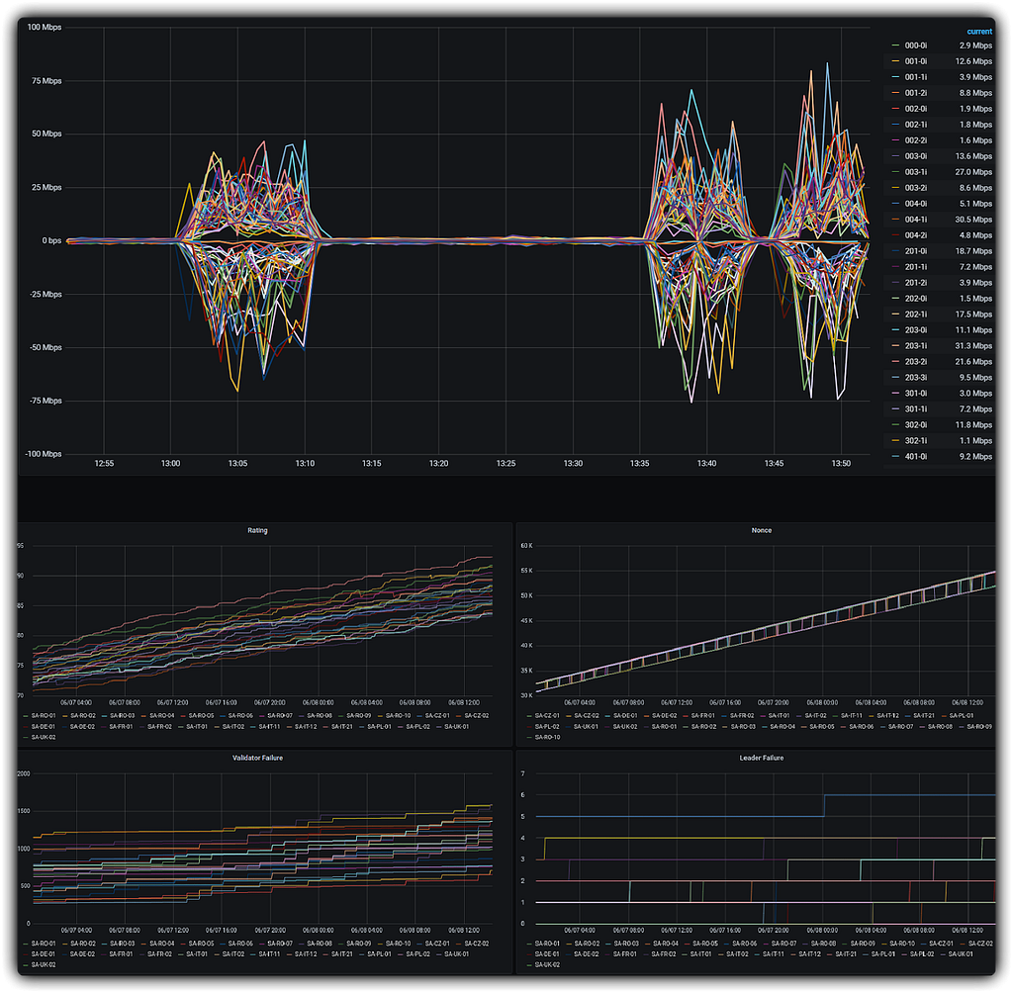Select the 301-1i legend label
This screenshot has height=993, width=1013.
[x=915, y=409]
